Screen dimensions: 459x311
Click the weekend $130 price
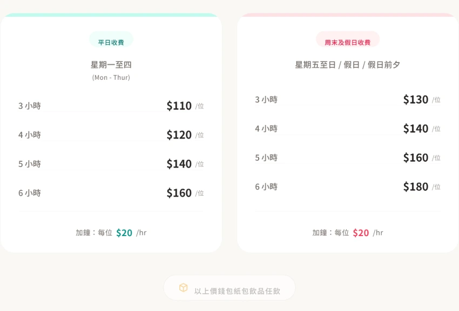(415, 100)
